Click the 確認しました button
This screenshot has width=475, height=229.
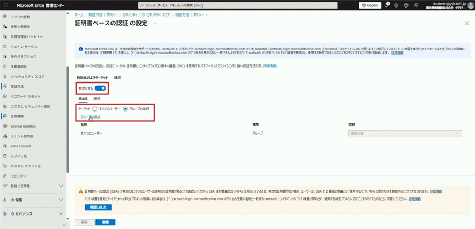click(x=98, y=207)
